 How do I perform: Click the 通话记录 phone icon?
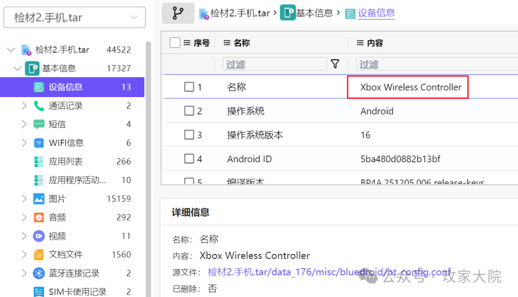tap(39, 106)
